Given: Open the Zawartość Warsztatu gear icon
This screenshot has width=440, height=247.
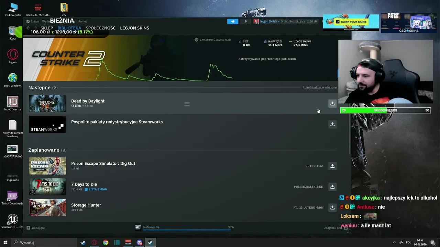Looking at the screenshot, I should pos(196,40).
